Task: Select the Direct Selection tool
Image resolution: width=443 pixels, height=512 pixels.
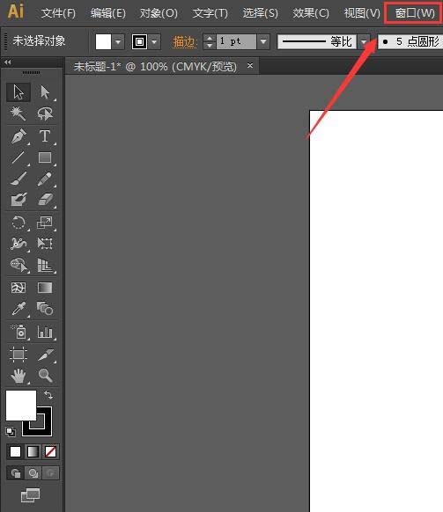Action: pos(45,92)
